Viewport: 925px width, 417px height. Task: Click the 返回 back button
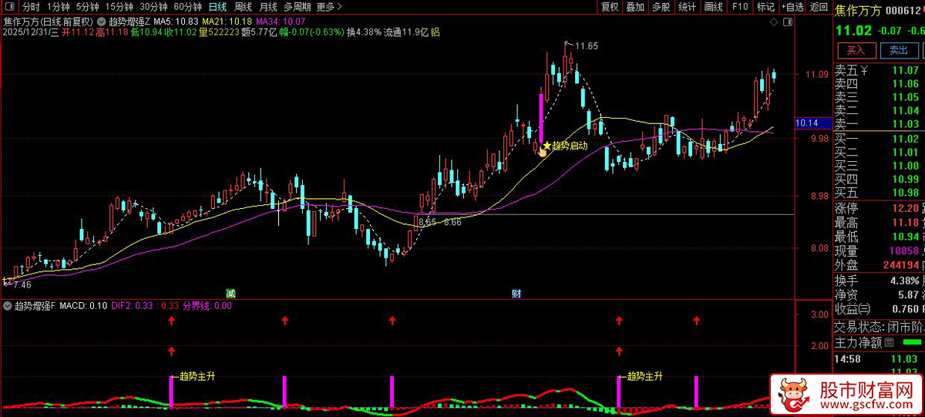click(x=818, y=7)
